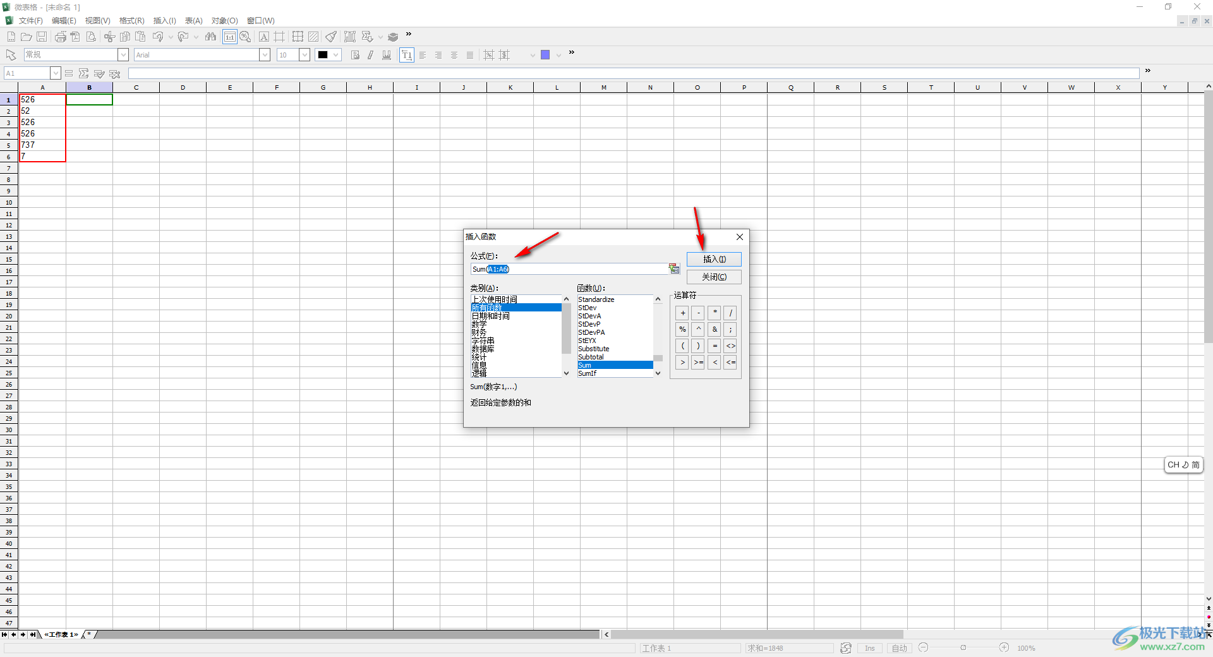1213x657 pixels.
Task: Click the Undo arrow icon
Action: [x=158, y=37]
